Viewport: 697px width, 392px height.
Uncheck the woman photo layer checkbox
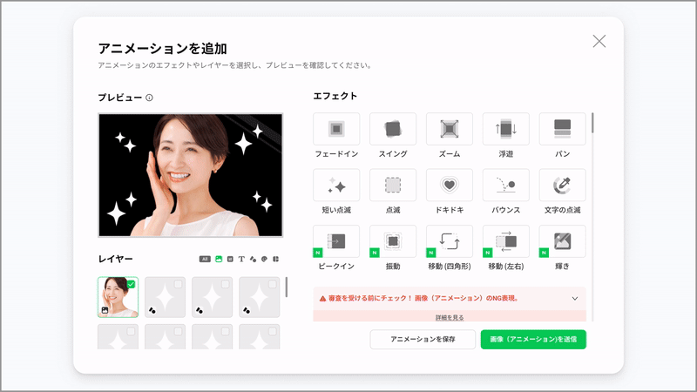coord(132,284)
